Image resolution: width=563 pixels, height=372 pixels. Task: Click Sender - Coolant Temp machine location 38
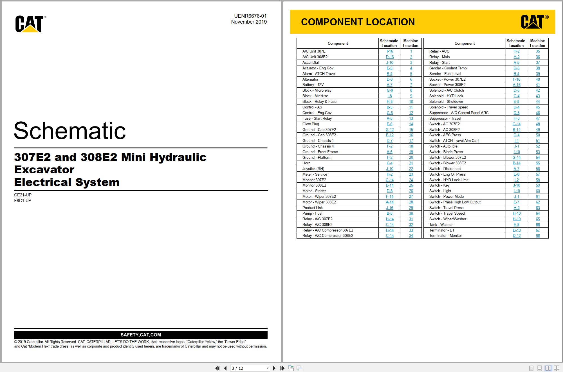[538, 68]
